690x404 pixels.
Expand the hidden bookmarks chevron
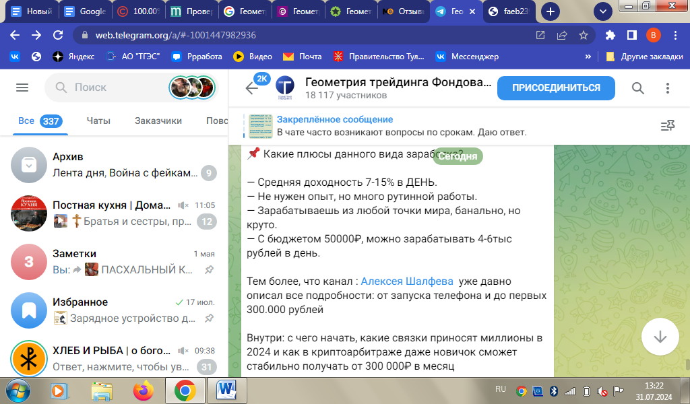(x=588, y=57)
